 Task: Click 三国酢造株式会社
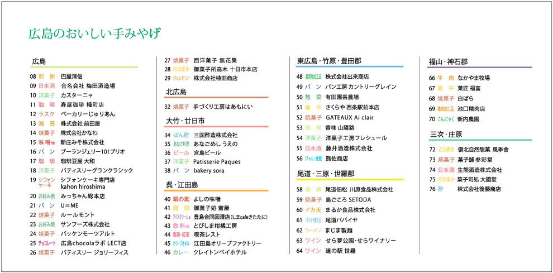pyautogui.click(x=215, y=135)
